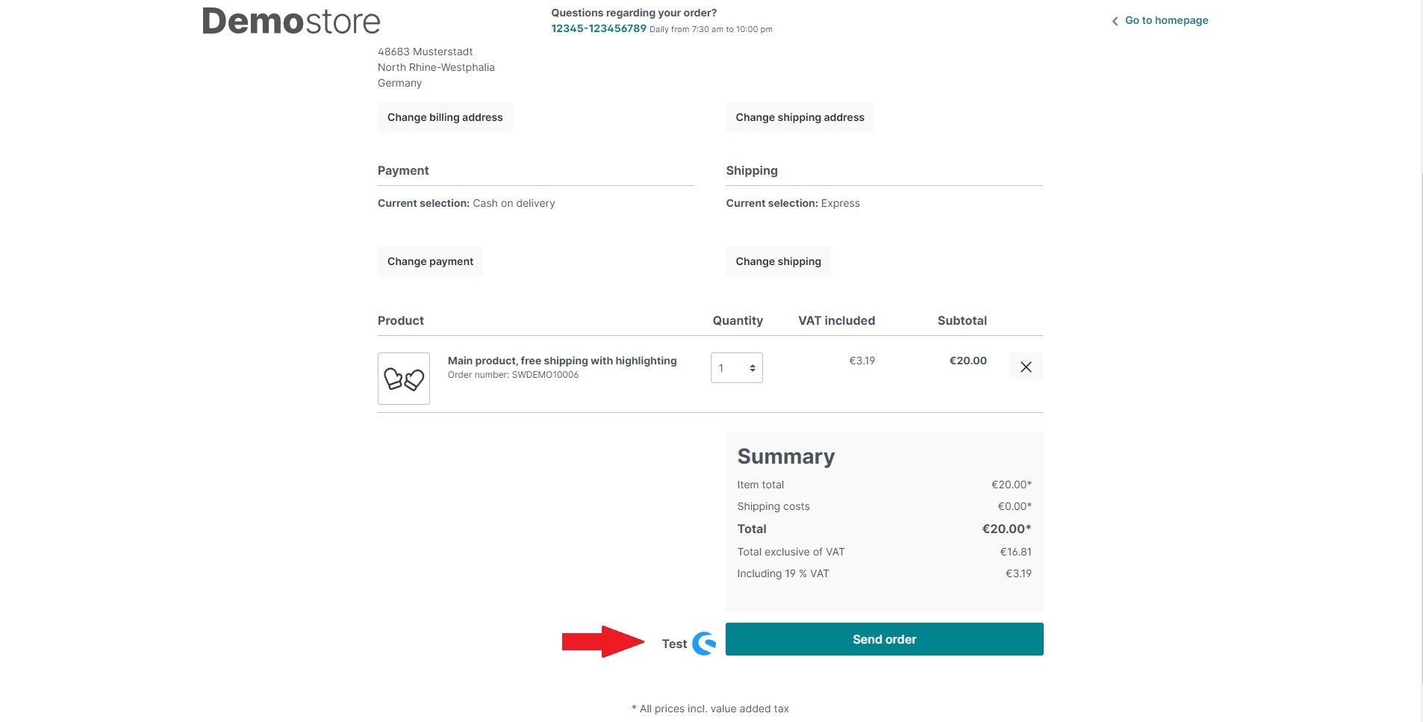The width and height of the screenshot is (1423, 722).
Task: Submit with the Send order button
Action: (x=884, y=639)
